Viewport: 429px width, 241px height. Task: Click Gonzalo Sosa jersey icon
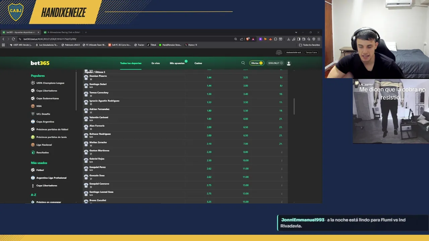tap(86, 177)
